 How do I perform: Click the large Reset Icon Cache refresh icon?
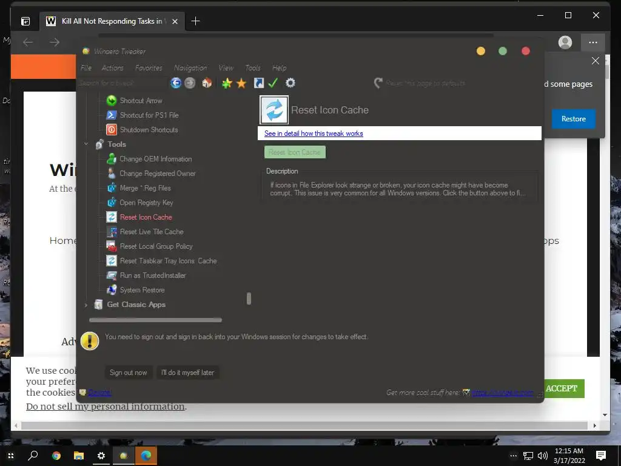[274, 110]
